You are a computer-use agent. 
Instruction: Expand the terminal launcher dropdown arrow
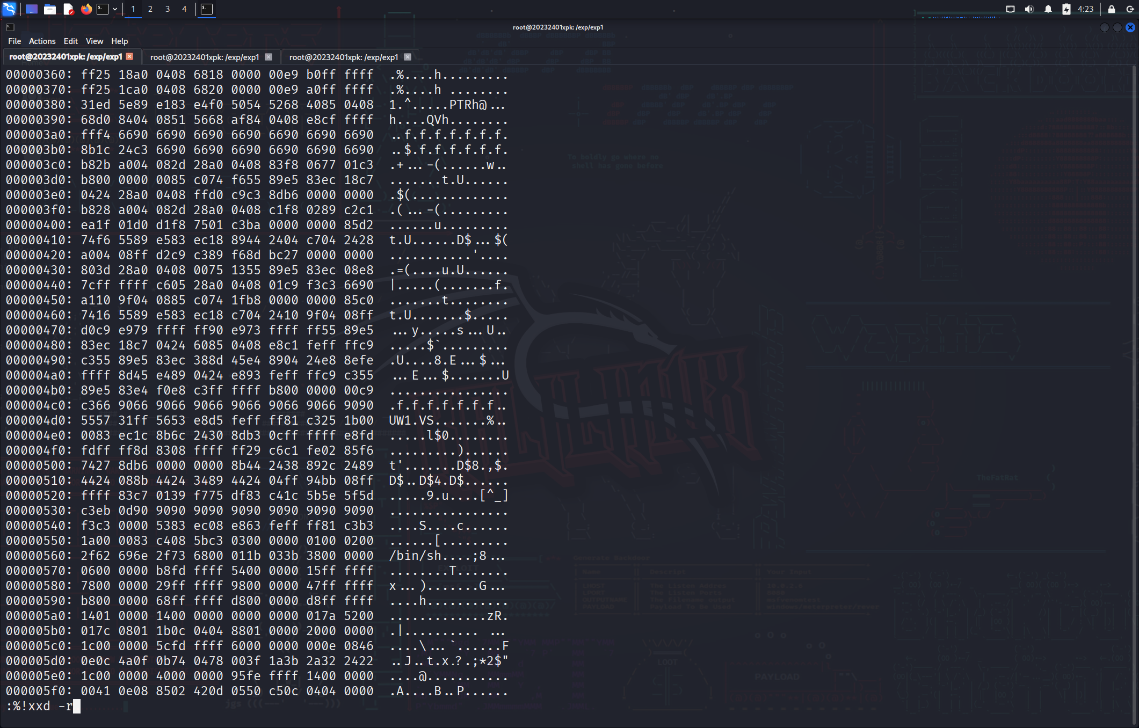pyautogui.click(x=115, y=9)
